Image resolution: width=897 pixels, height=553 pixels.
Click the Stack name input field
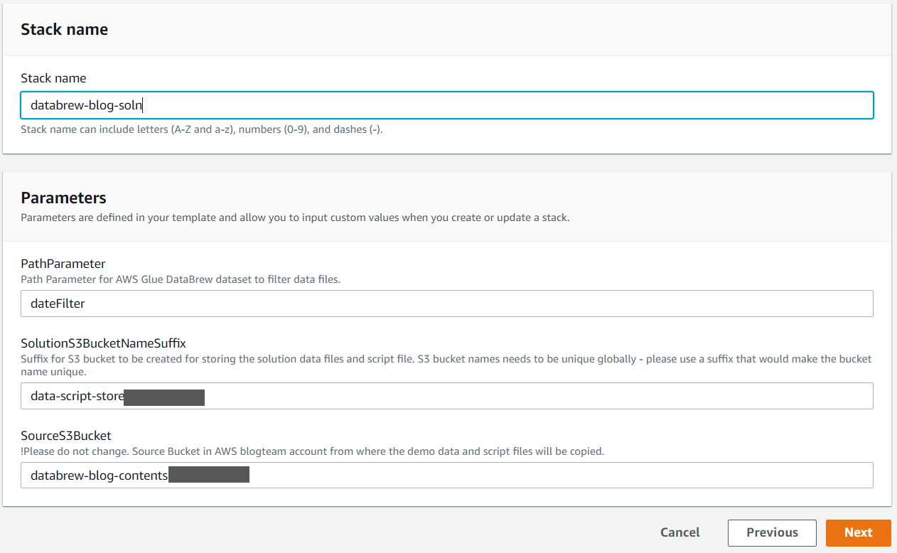point(446,105)
